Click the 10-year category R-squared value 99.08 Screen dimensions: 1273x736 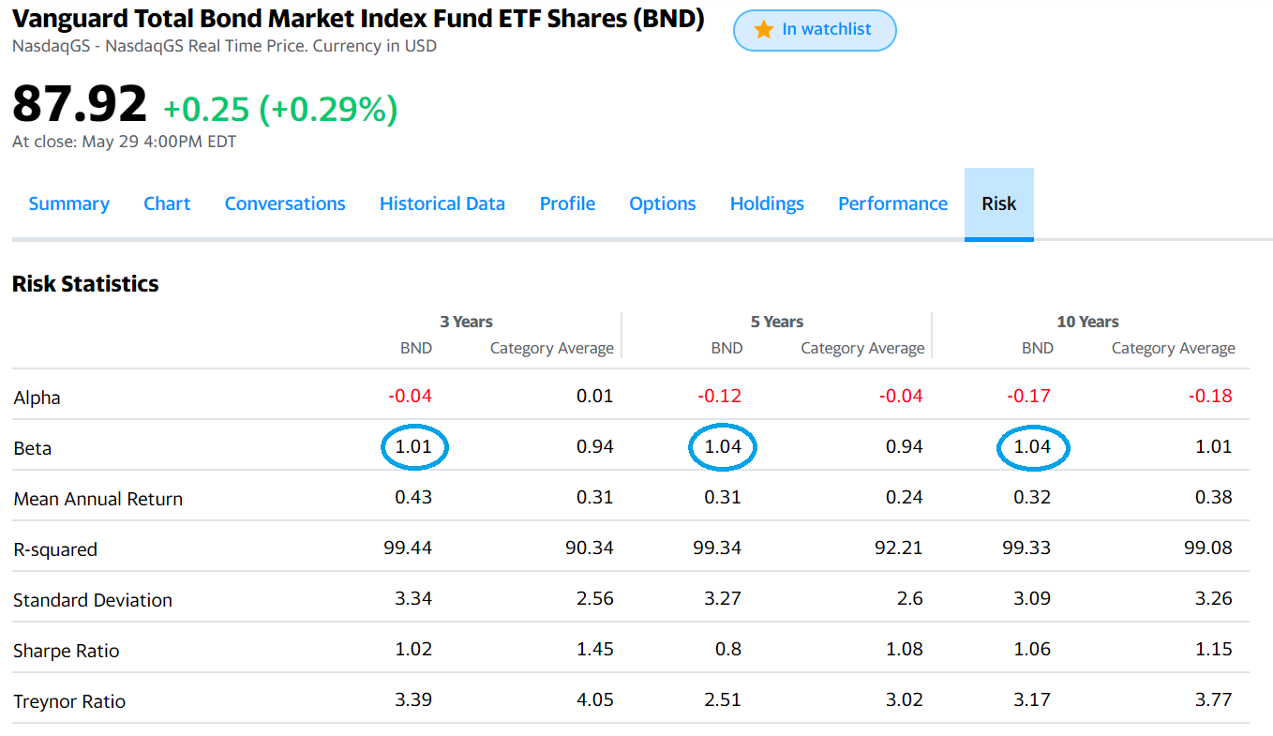[x=1208, y=548]
